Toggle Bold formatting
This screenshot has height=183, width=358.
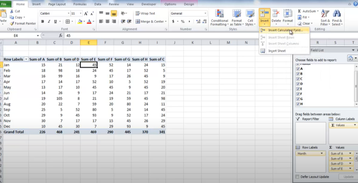(42, 22)
